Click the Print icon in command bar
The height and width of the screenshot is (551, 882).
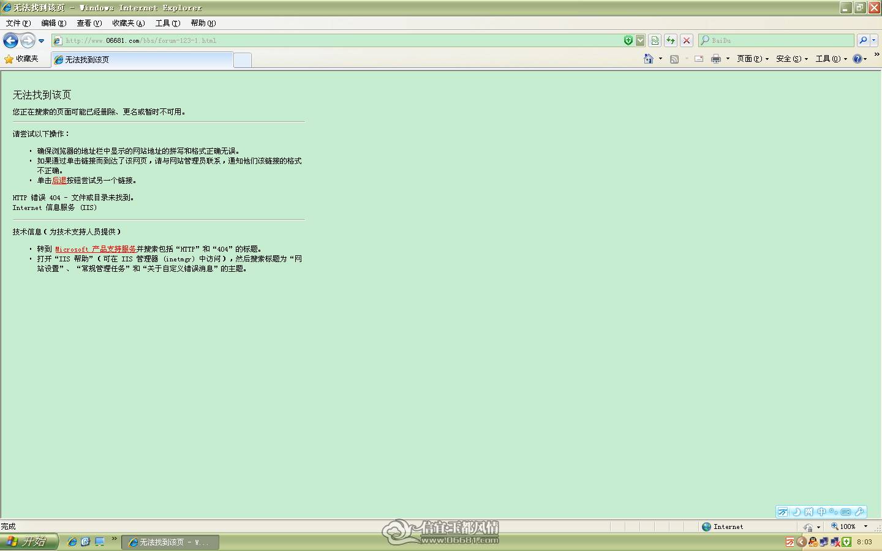(x=715, y=59)
